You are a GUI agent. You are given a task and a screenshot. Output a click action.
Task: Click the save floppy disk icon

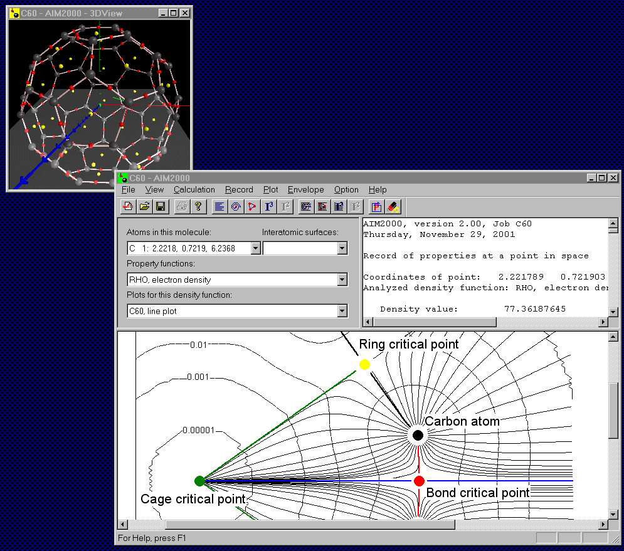click(x=161, y=206)
